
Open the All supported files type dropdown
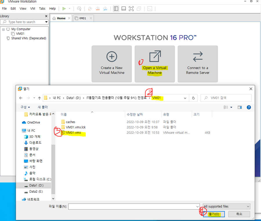click(x=226, y=206)
